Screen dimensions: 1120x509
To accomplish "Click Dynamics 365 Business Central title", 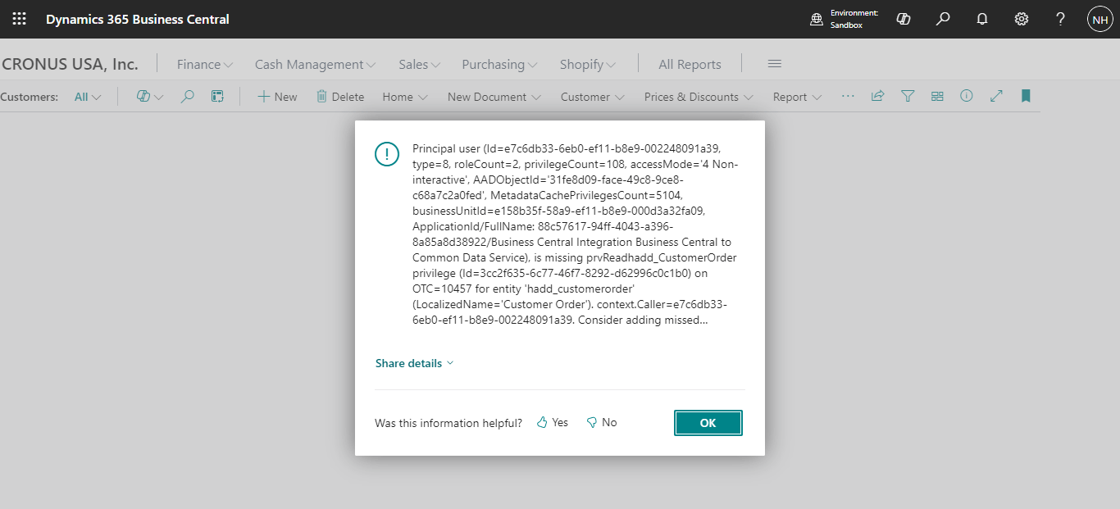I will click(138, 19).
